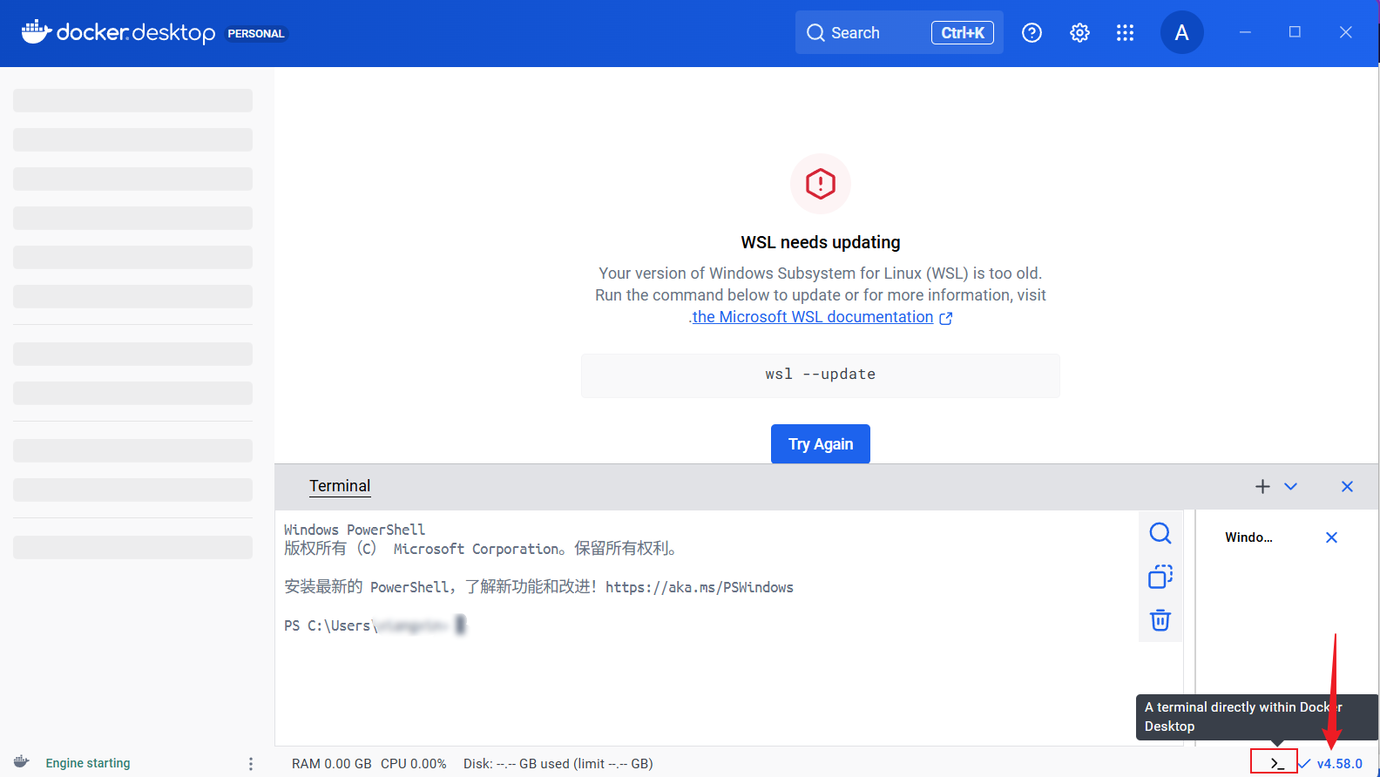Expand the new terminal type dropdown
Screen dimensions: 1380x777
(1291, 487)
